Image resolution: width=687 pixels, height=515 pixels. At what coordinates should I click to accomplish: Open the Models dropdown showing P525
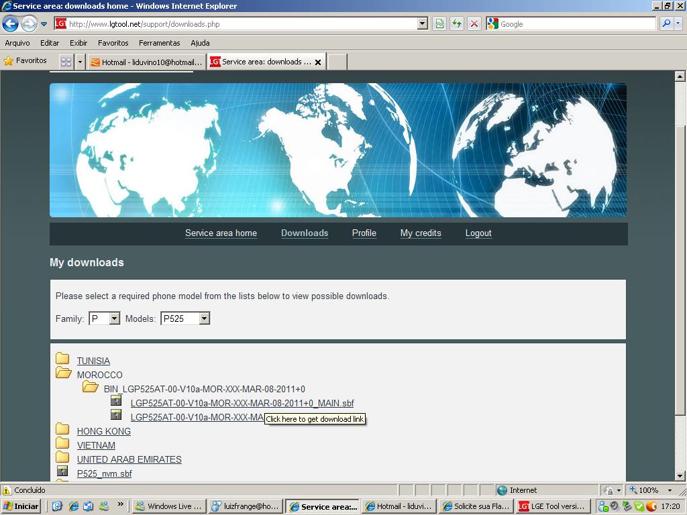pos(185,319)
